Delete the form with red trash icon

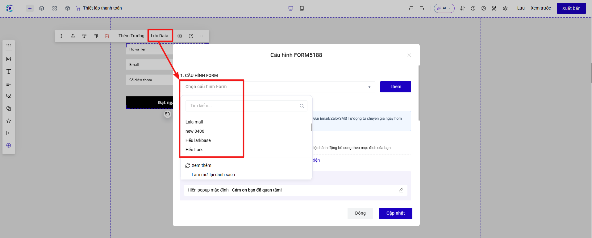click(107, 36)
